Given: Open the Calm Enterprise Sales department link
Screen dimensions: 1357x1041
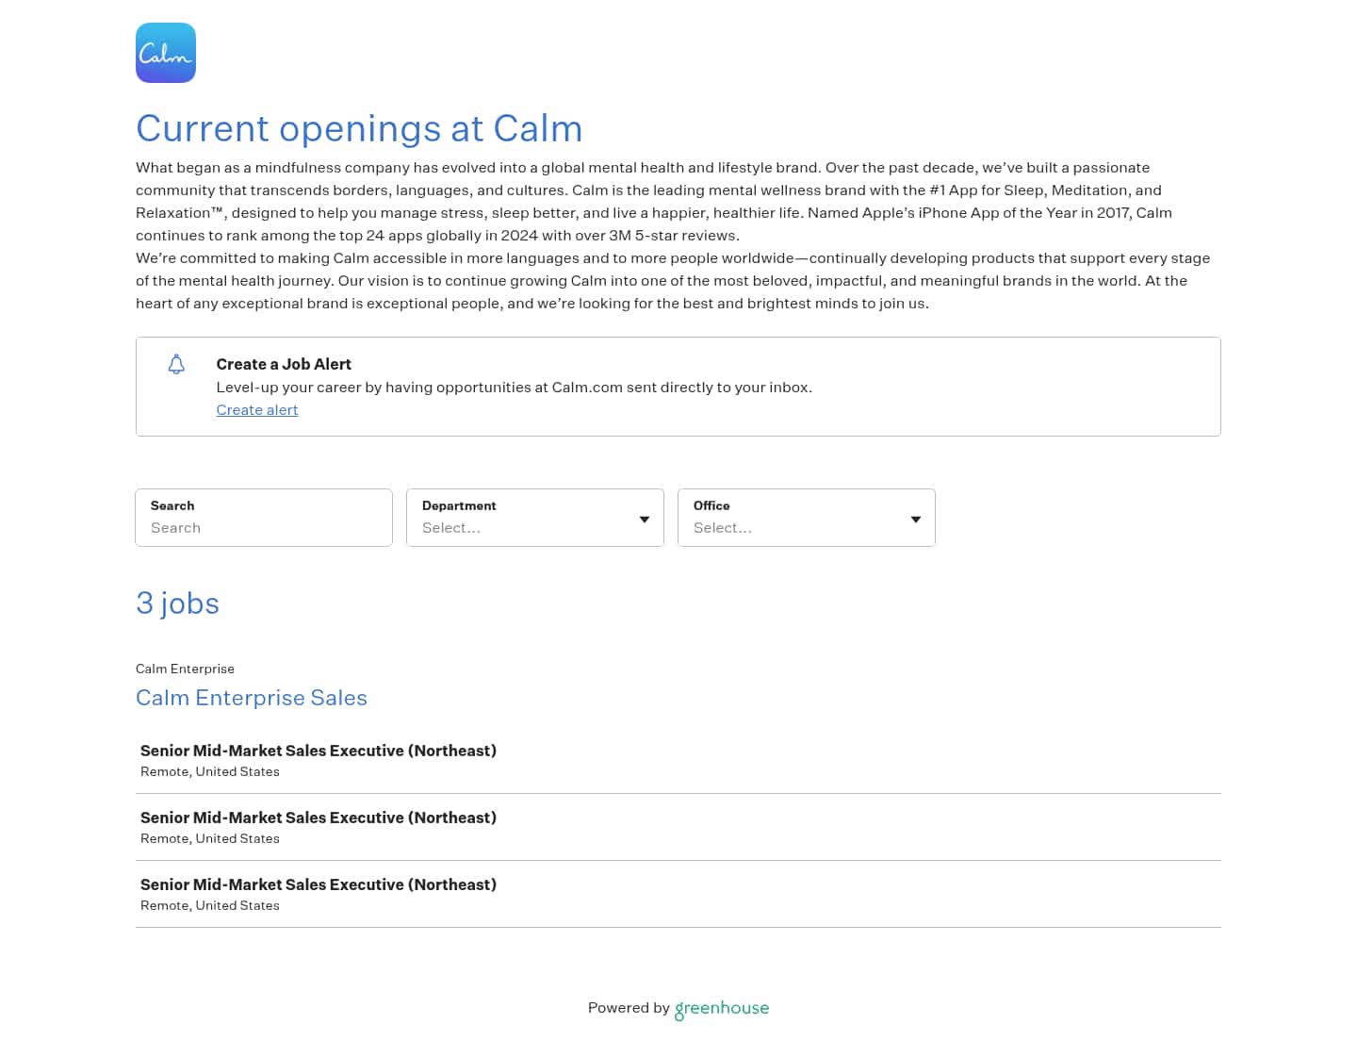Looking at the screenshot, I should [252, 698].
